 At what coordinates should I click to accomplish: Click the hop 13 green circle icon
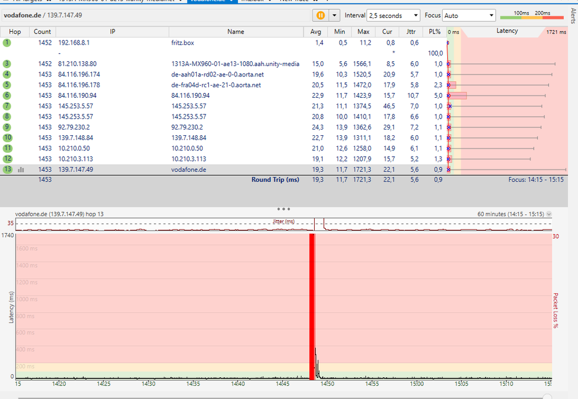pyautogui.click(x=8, y=169)
